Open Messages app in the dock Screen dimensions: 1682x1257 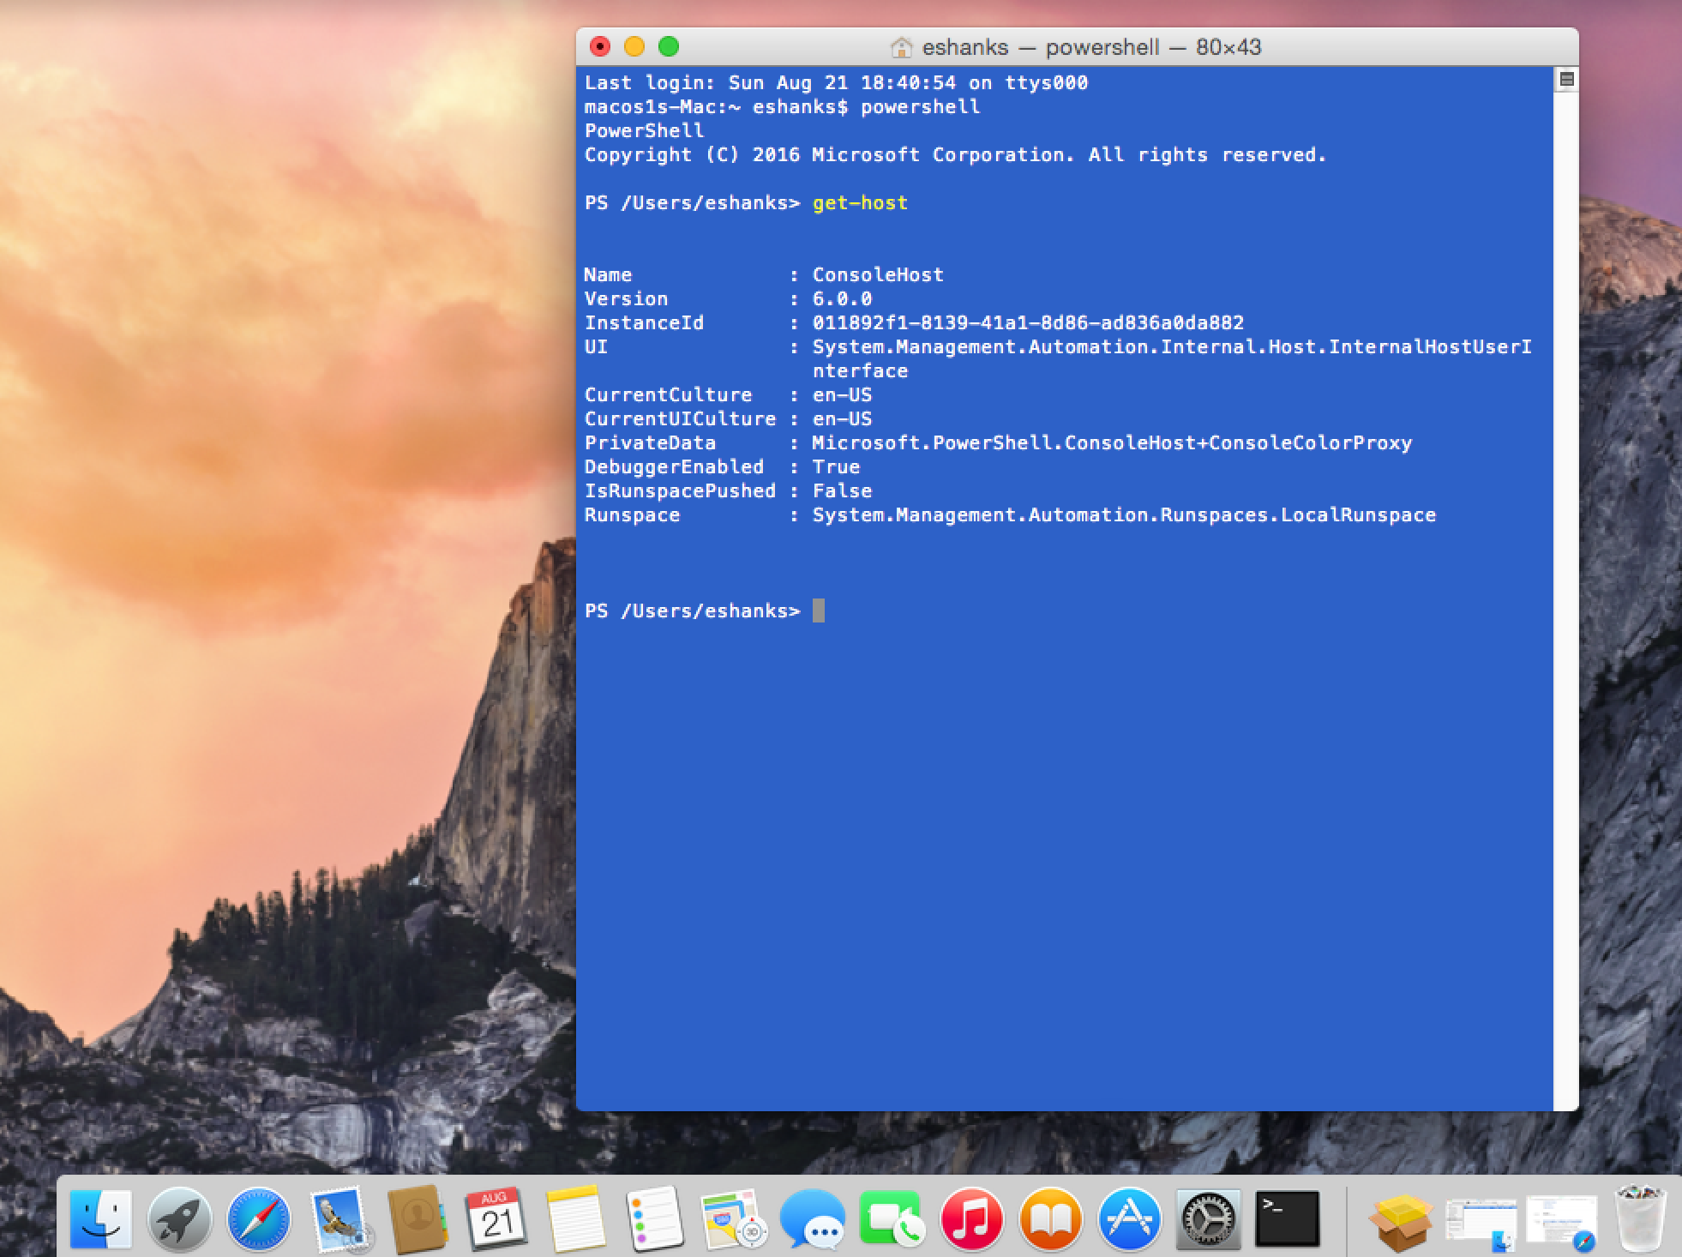click(812, 1219)
